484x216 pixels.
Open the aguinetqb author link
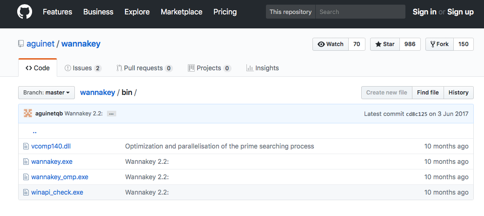click(49, 114)
